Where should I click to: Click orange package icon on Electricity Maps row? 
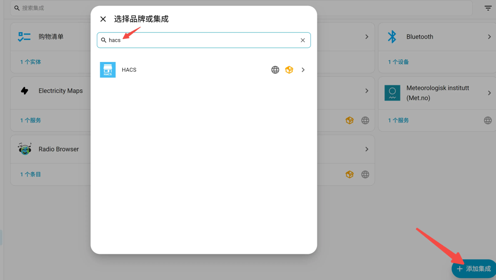(349, 120)
